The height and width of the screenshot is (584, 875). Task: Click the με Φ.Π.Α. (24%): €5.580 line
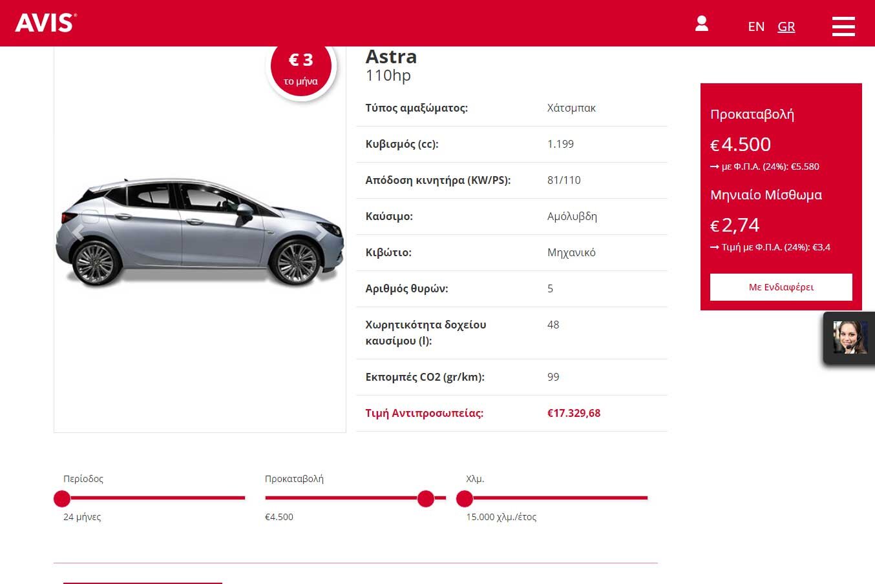[x=764, y=166]
